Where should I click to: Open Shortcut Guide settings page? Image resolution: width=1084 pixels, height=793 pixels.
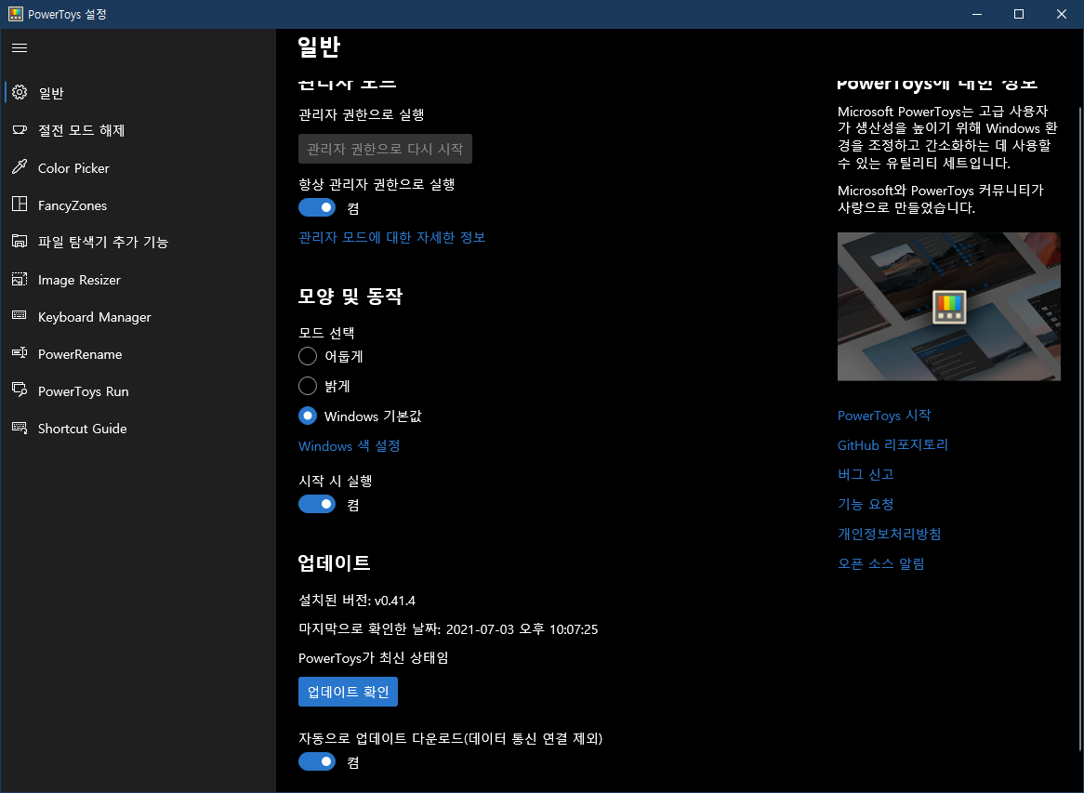coord(139,429)
